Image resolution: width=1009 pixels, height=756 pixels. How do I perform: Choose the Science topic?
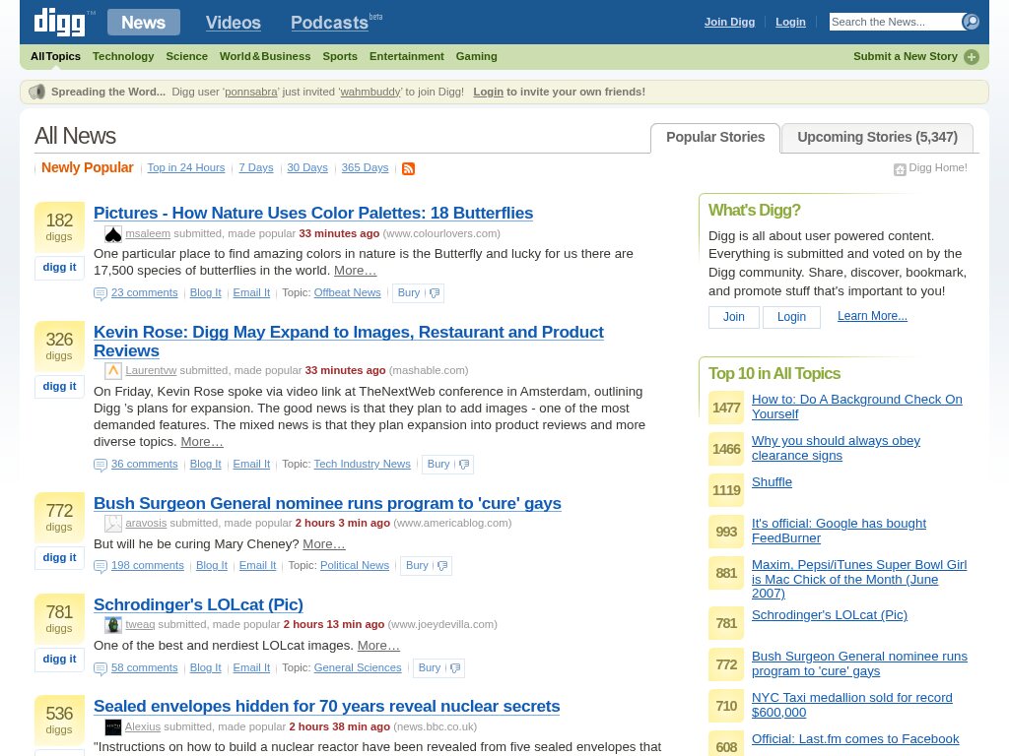(x=186, y=56)
